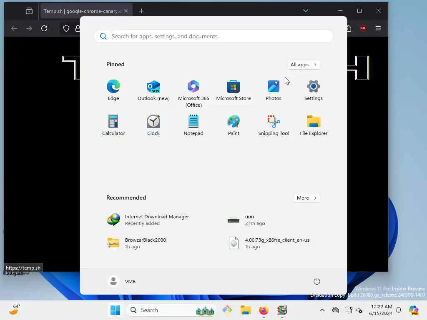Viewport: 427px width, 320px height.
Task: Close the Temp.sh browser tab
Action: pos(126,11)
